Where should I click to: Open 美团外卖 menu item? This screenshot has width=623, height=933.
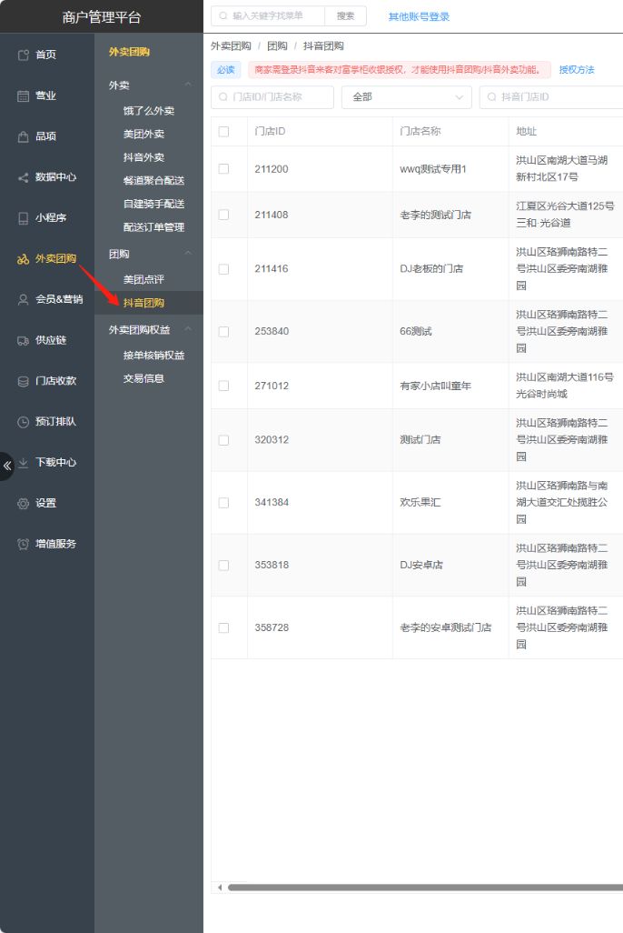point(143,135)
